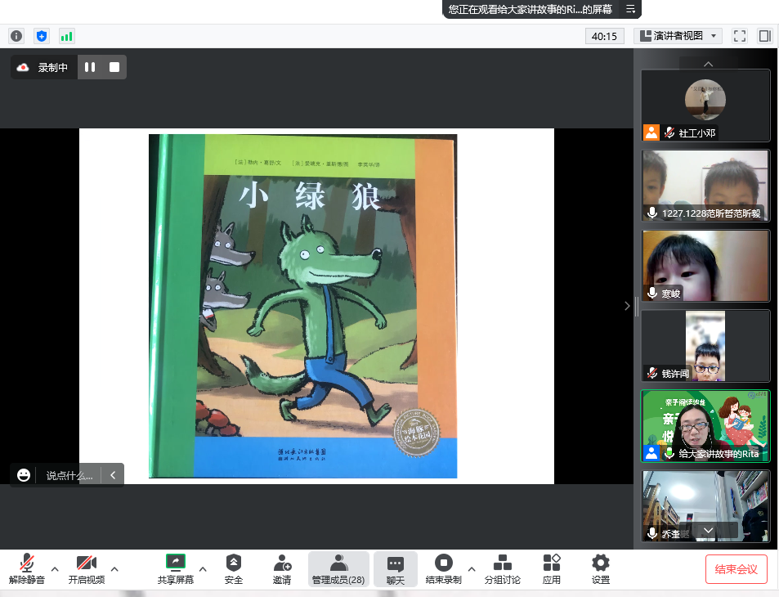Image resolution: width=779 pixels, height=597 pixels.
Task: Open screen-sharing options menu at top
Action: (630, 9)
